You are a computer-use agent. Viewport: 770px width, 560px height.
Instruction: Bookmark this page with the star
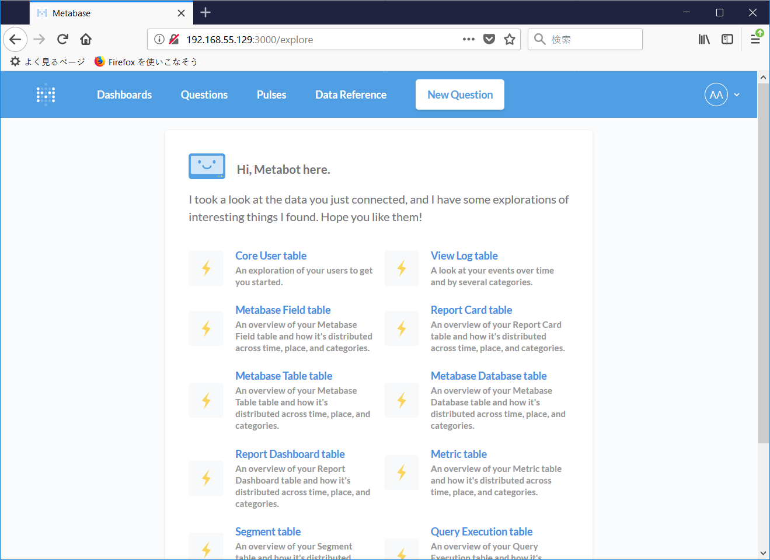point(510,39)
